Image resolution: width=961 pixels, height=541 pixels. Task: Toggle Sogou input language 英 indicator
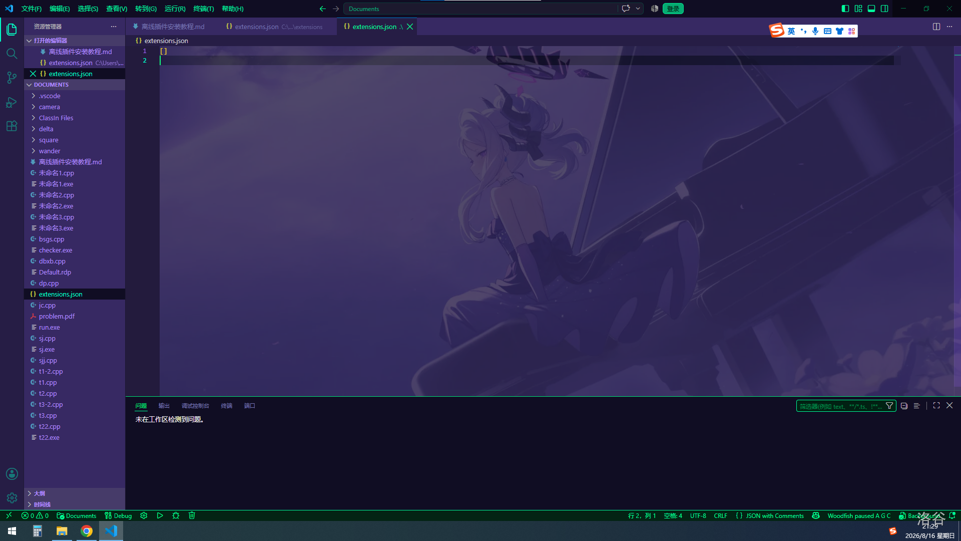point(791,31)
